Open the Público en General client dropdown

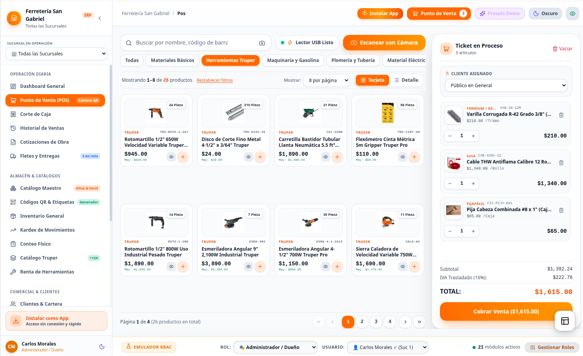point(506,86)
